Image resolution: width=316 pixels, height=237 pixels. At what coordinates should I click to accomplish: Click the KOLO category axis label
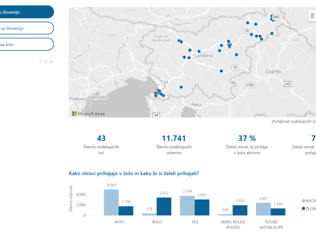[x=157, y=222]
